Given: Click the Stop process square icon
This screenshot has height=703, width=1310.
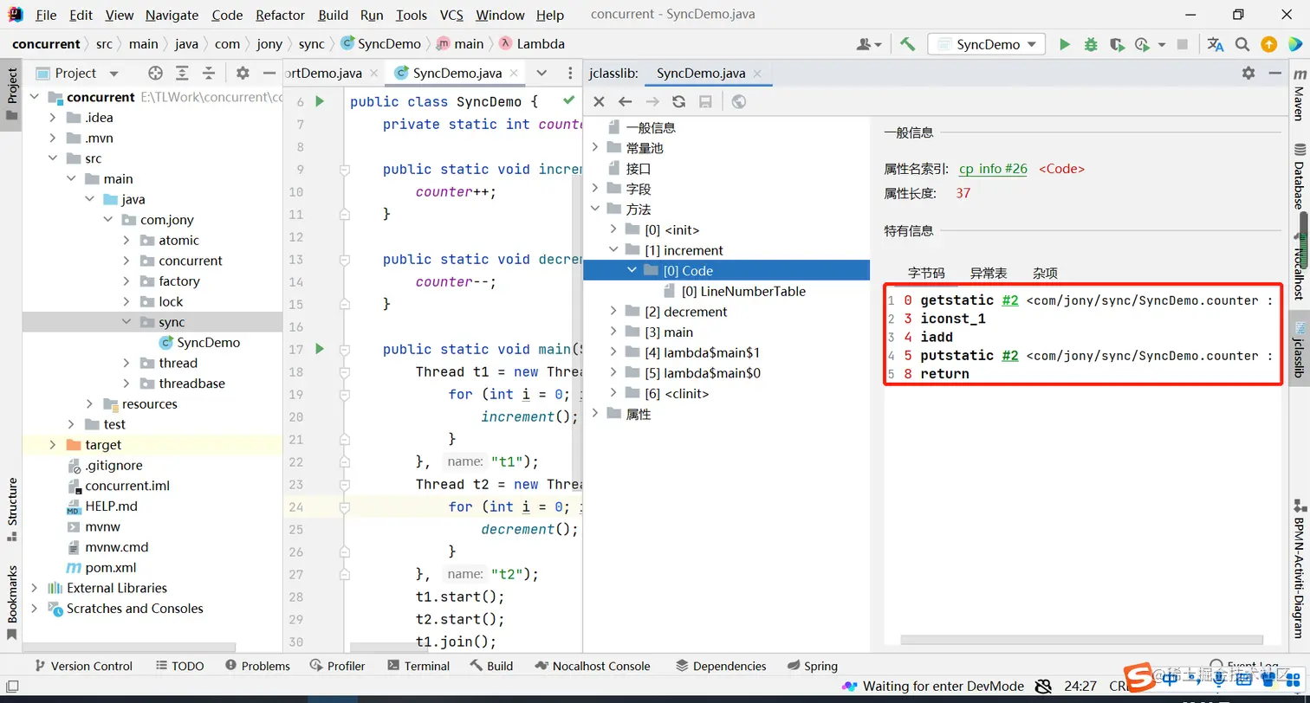Looking at the screenshot, I should (x=1183, y=44).
